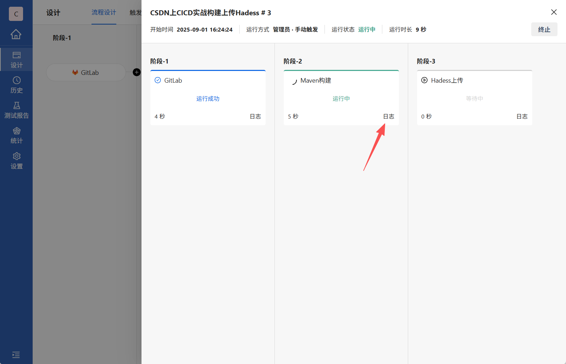Open 日志 log for Hadess上传 task
This screenshot has height=364, width=566.
coord(522,116)
